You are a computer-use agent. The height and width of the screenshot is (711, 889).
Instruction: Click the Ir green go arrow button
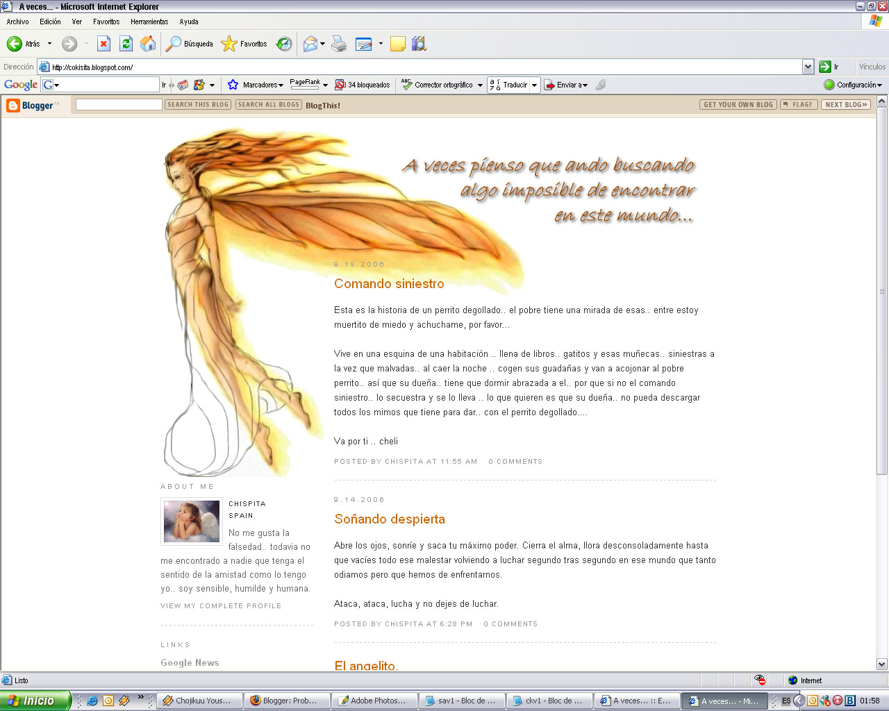coord(825,67)
